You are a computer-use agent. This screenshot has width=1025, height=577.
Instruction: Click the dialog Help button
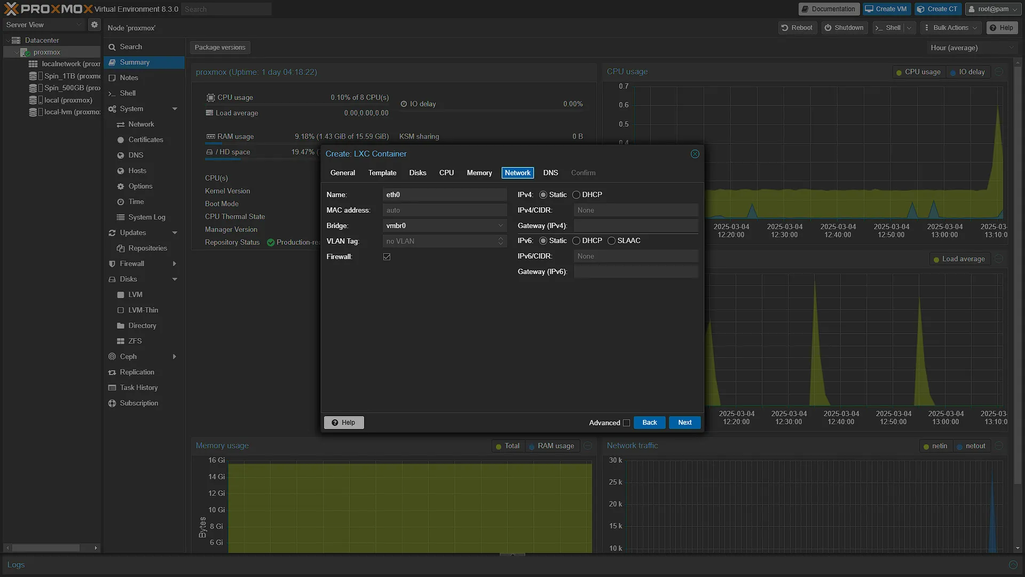pyautogui.click(x=344, y=423)
